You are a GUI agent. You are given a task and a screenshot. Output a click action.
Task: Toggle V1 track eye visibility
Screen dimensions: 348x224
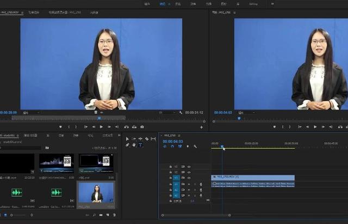[x=189, y=178]
